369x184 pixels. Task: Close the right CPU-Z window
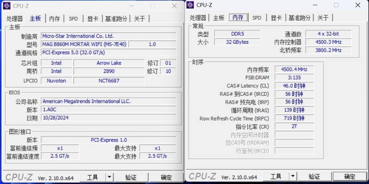pyautogui.click(x=358, y=5)
